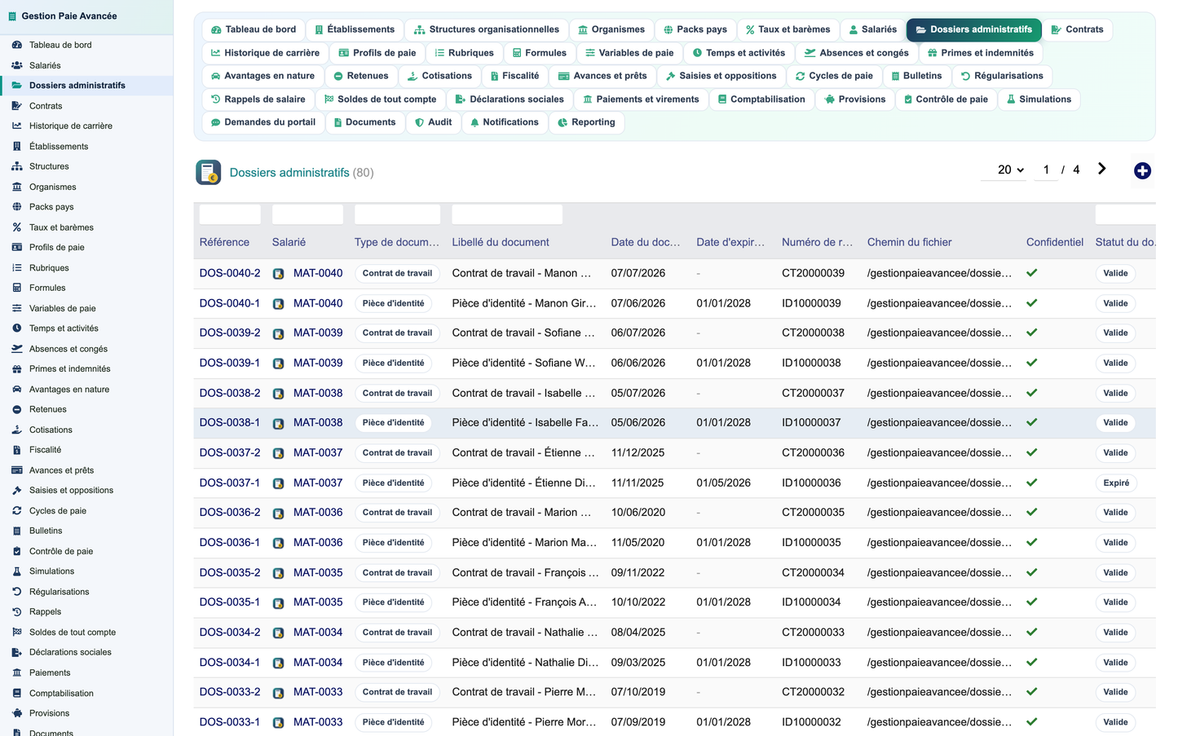Open the Audit tab

(433, 122)
